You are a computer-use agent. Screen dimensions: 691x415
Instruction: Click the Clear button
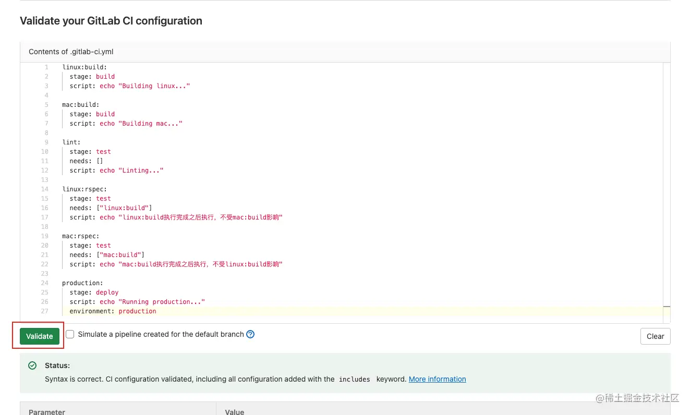click(x=655, y=336)
